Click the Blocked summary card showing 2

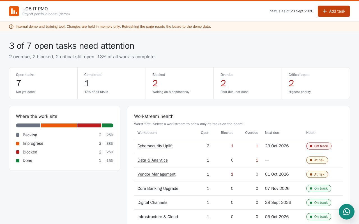(x=180, y=83)
